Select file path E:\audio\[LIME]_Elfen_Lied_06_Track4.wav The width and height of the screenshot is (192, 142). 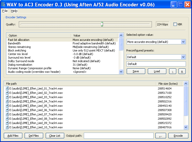36,110
